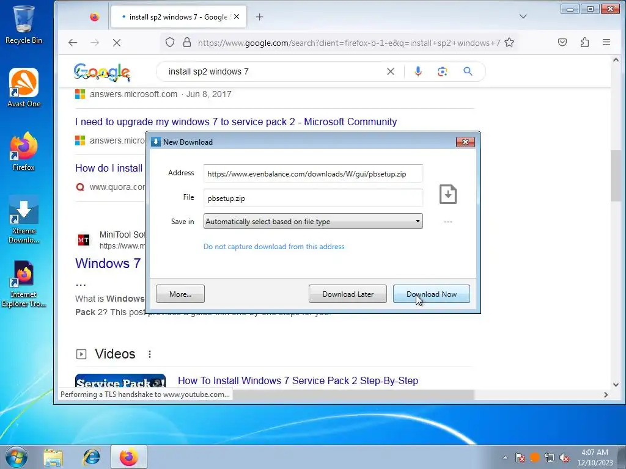The height and width of the screenshot is (469, 626).
Task: Open Xtreme Download Manager desktop shortcut
Action: [24, 220]
